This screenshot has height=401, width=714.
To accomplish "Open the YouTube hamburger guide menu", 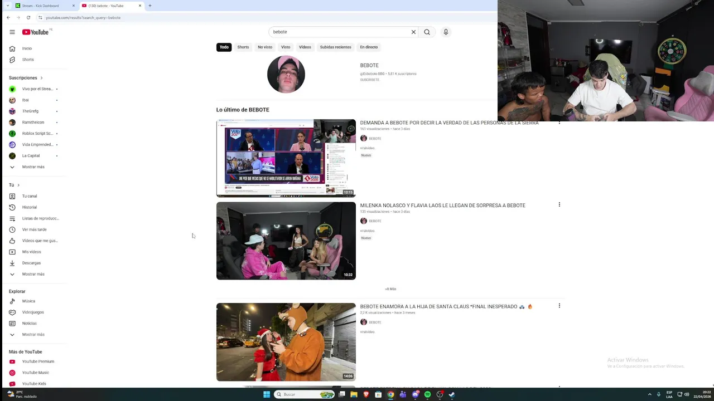I will point(12,32).
